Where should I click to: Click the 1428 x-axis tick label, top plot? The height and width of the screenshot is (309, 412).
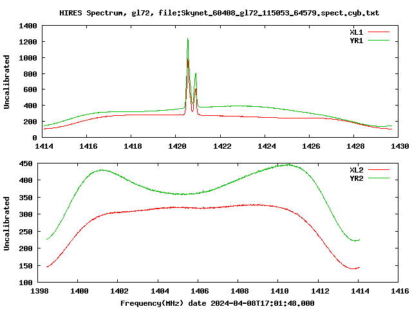point(355,146)
